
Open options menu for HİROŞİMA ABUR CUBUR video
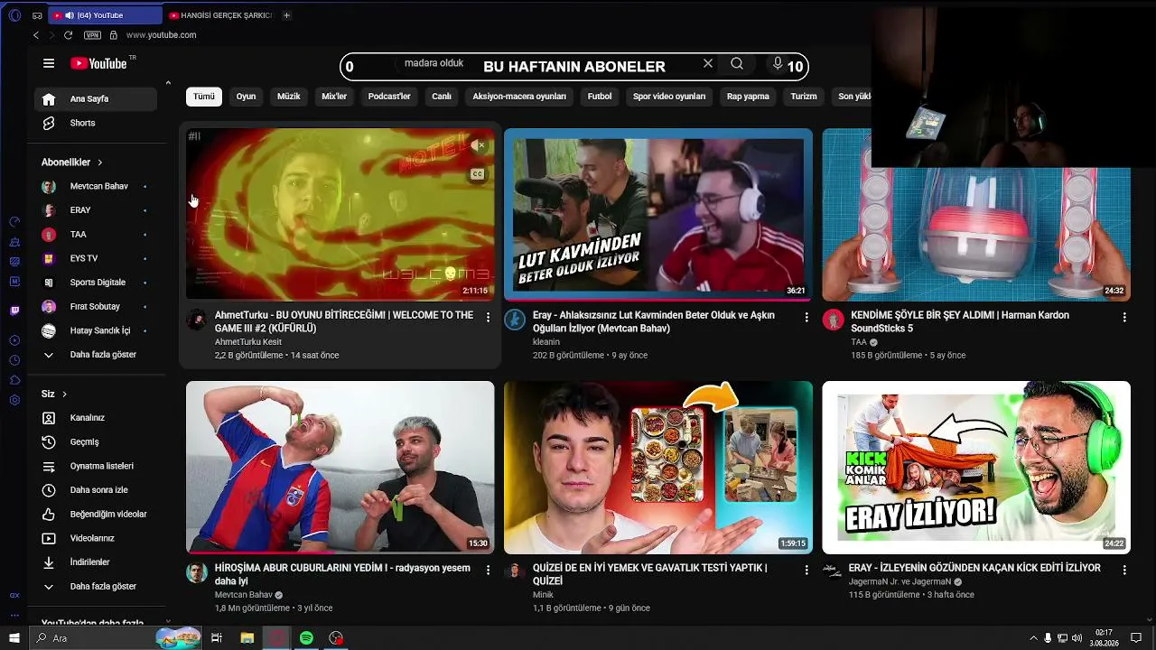[488, 570]
